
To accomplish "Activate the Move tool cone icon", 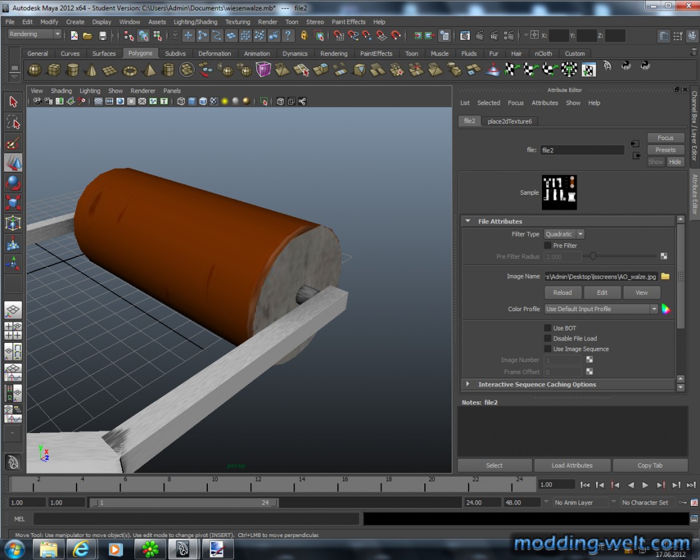I will click(x=13, y=162).
